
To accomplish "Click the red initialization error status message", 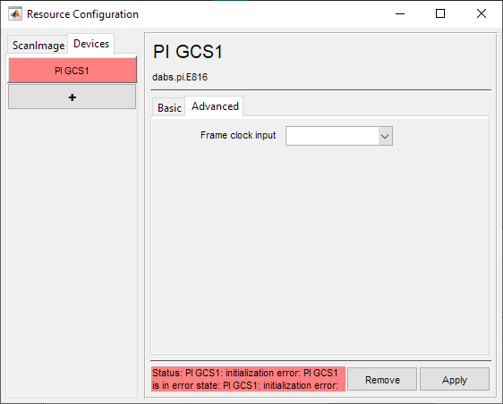I will [248, 379].
